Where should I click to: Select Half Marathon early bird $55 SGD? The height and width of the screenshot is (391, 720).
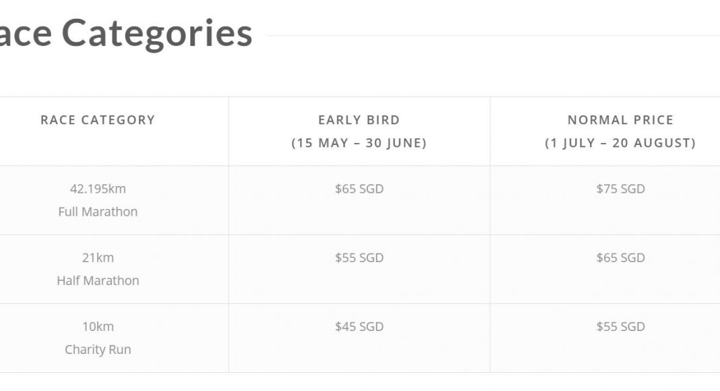359,258
